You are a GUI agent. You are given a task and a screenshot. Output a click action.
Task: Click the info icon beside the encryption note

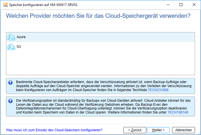coord(10,82)
